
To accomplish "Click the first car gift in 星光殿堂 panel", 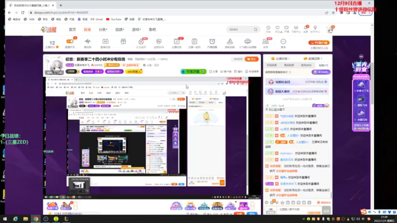I will coord(361,86).
